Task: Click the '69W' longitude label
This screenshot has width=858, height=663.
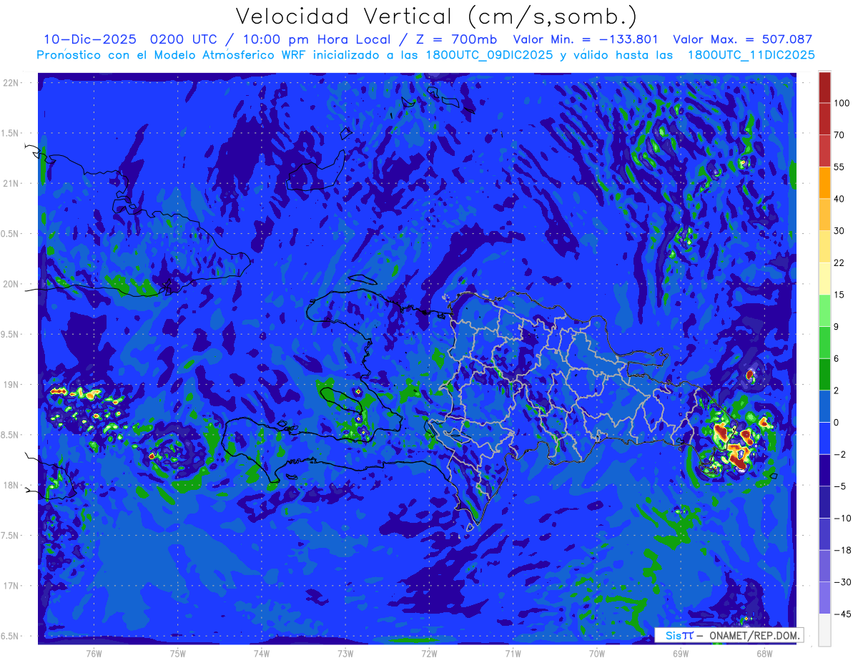Action: pos(680,653)
